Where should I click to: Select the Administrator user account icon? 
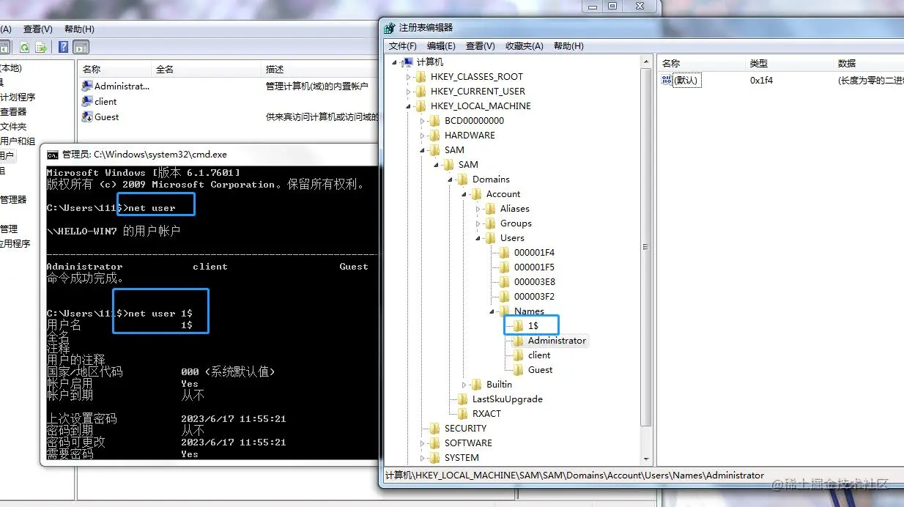(x=87, y=86)
